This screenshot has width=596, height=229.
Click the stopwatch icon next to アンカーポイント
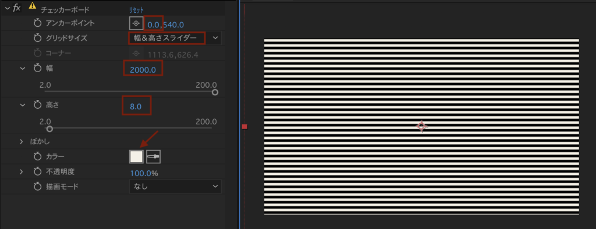coord(37,24)
